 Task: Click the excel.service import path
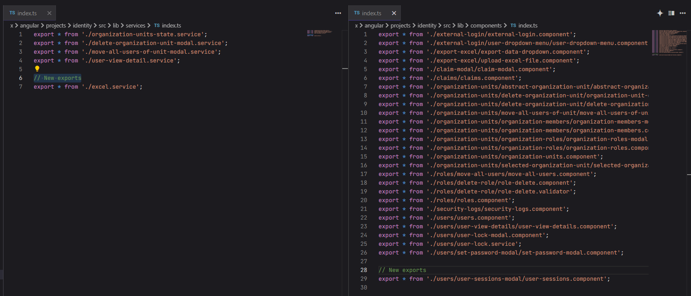click(112, 87)
